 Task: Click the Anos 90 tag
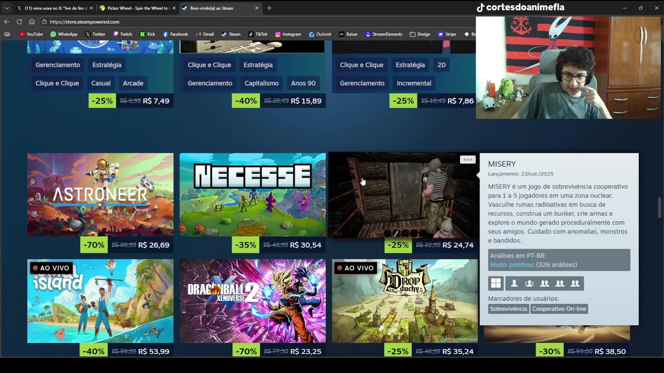[x=303, y=83]
